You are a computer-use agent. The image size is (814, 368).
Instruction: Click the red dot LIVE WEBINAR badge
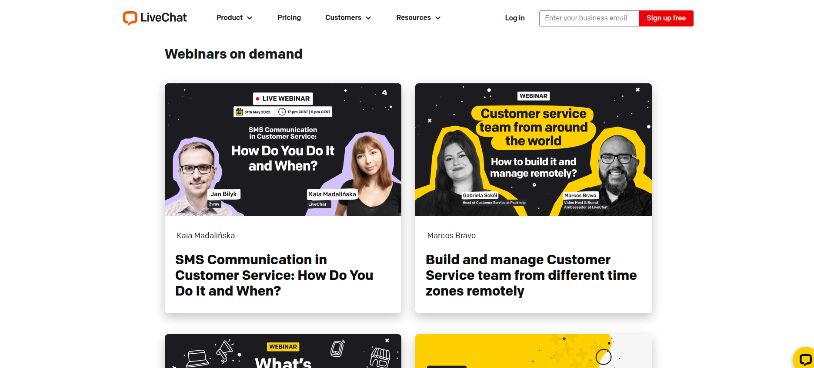(283, 99)
